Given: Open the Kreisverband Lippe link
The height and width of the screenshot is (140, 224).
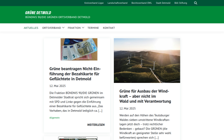Looking at the screenshot, I should (94, 3).
